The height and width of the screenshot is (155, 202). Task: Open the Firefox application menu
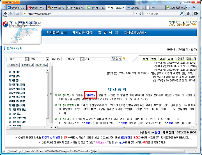11,2
